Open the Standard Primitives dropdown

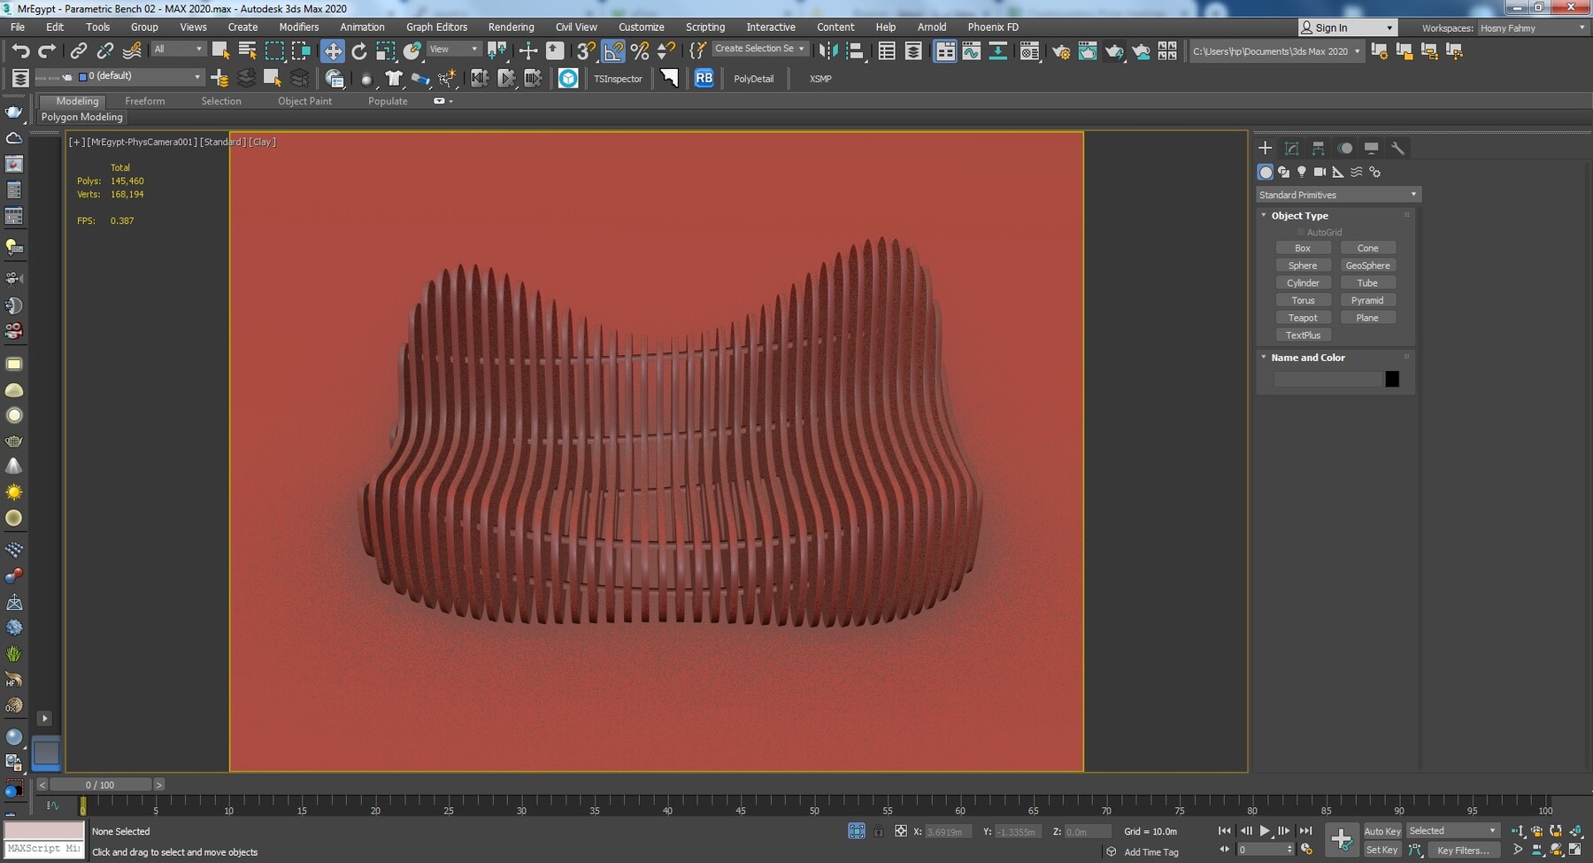click(x=1337, y=195)
